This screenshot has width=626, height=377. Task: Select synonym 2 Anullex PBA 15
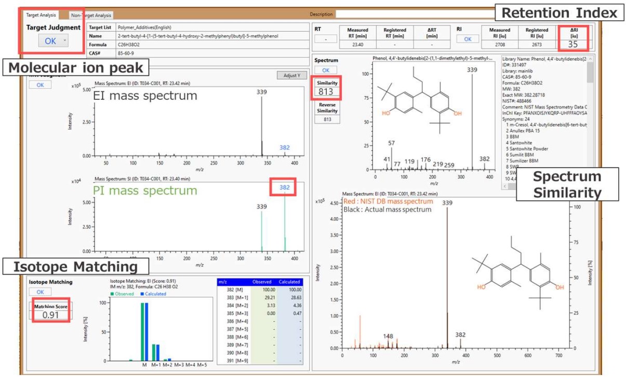point(527,131)
